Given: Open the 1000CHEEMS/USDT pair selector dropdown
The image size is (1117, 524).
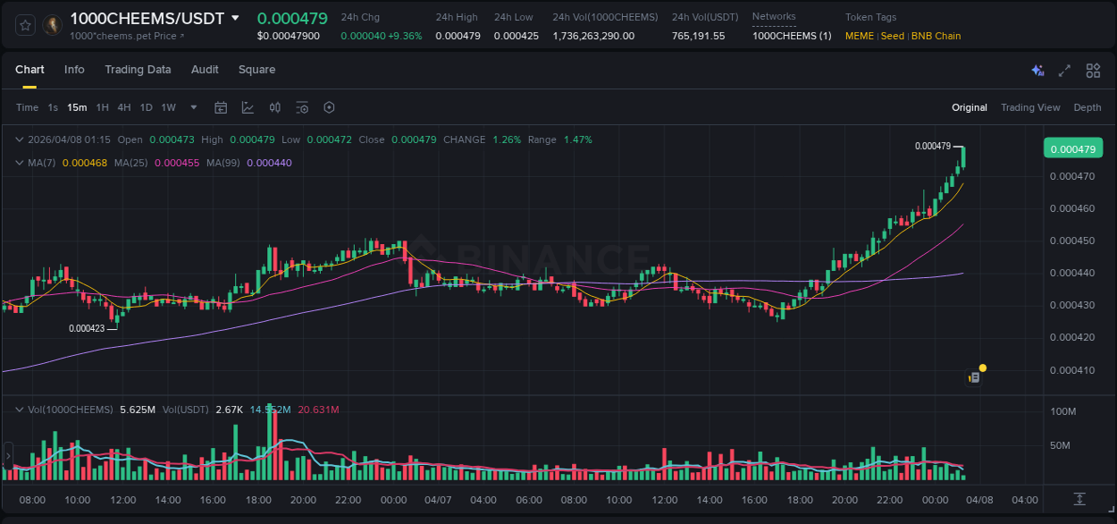Looking at the screenshot, I should tap(234, 18).
